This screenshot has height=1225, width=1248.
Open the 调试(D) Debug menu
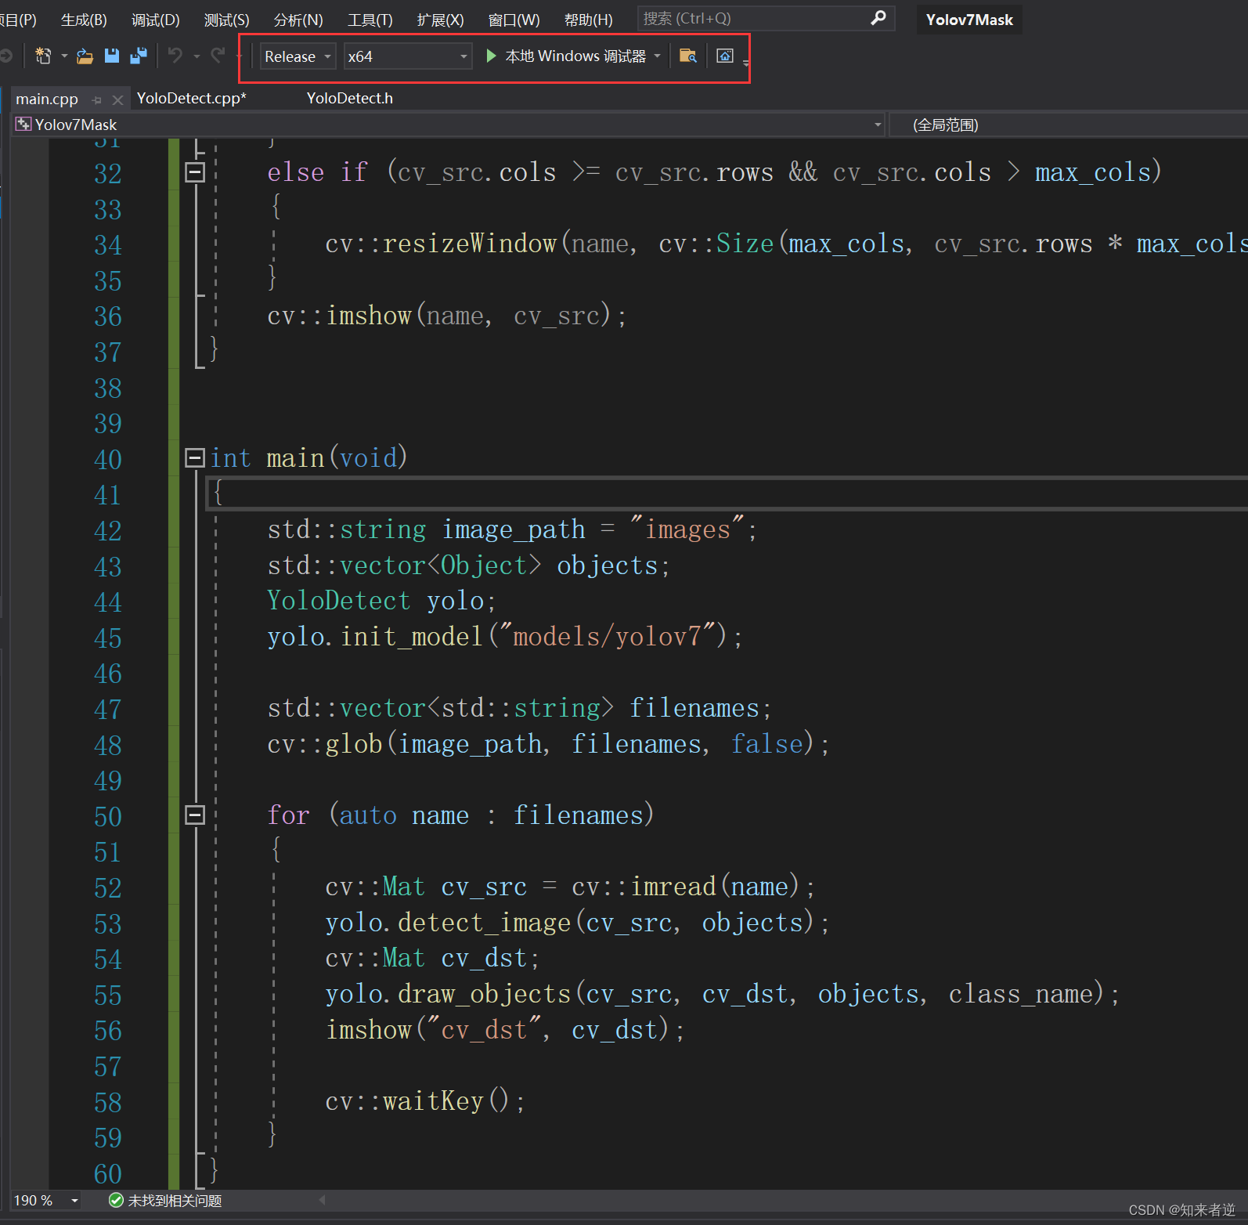tap(156, 20)
